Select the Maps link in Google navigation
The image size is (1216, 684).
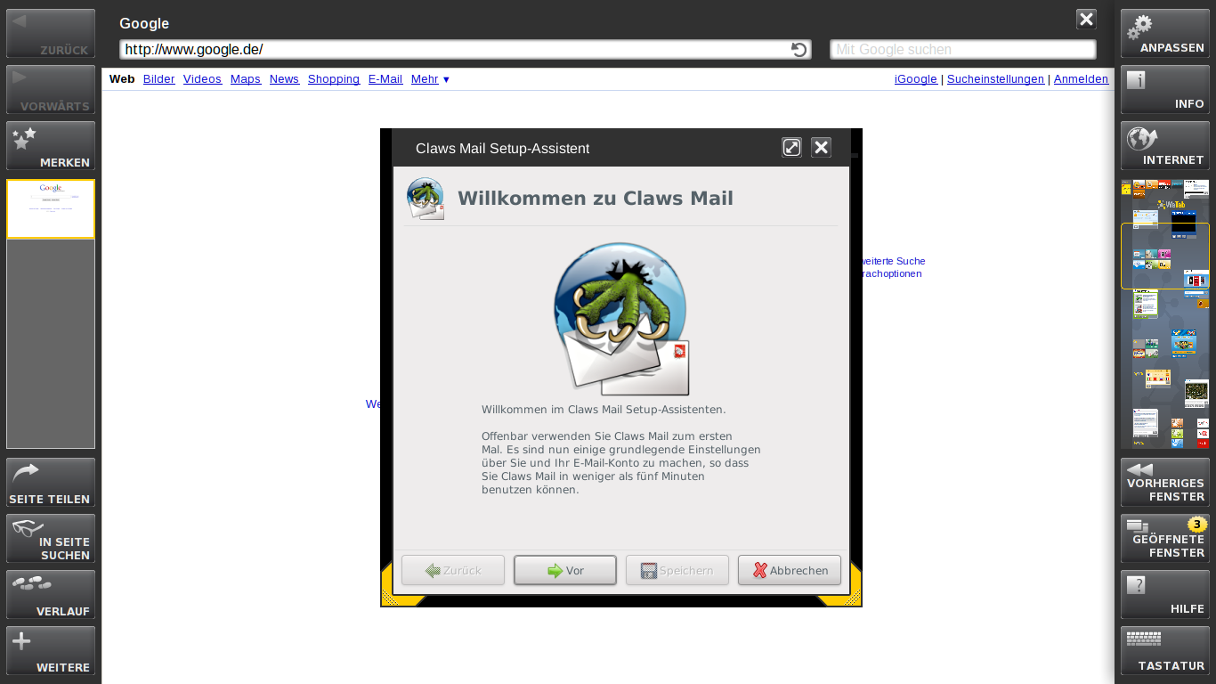pos(245,79)
